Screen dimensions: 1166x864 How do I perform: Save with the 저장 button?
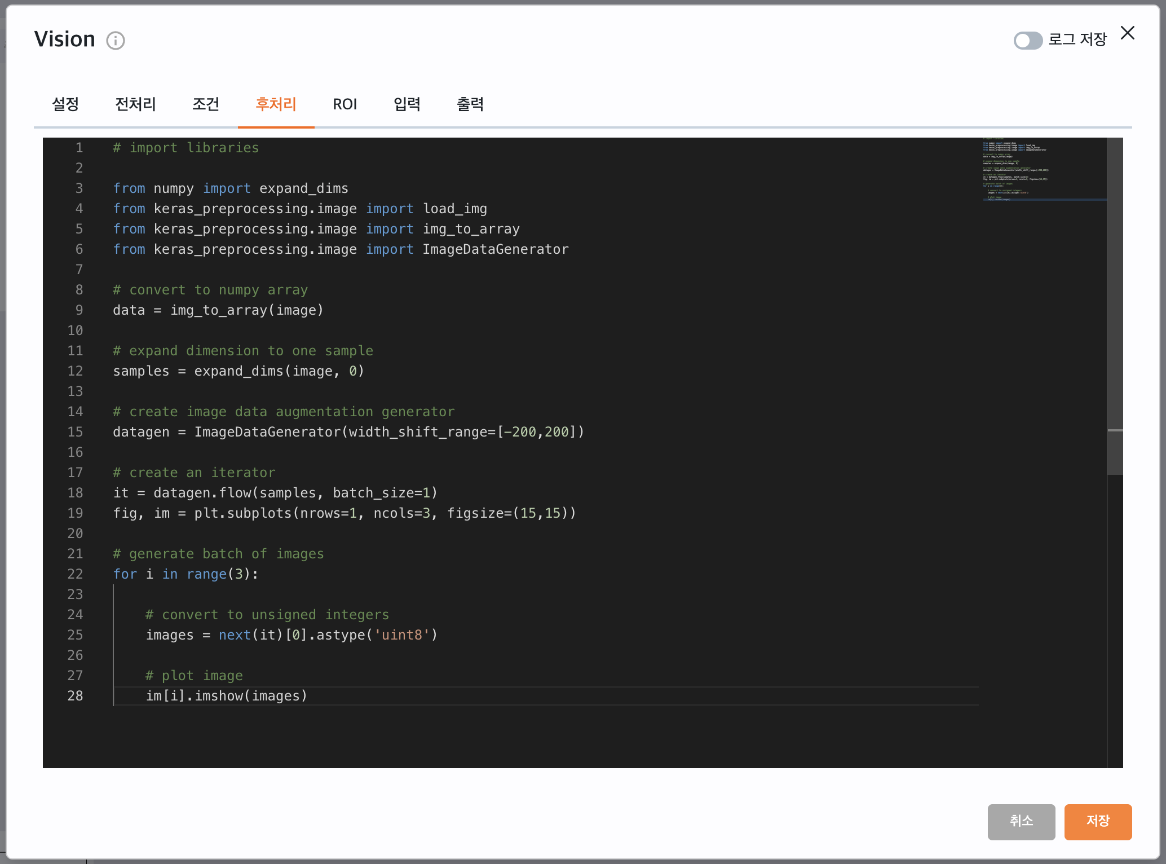click(1098, 822)
